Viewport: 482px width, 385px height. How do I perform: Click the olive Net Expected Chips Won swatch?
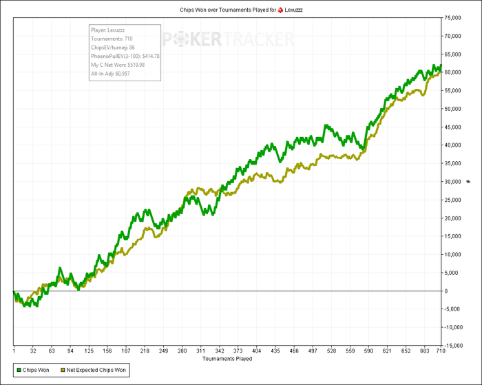pyautogui.click(x=63, y=370)
